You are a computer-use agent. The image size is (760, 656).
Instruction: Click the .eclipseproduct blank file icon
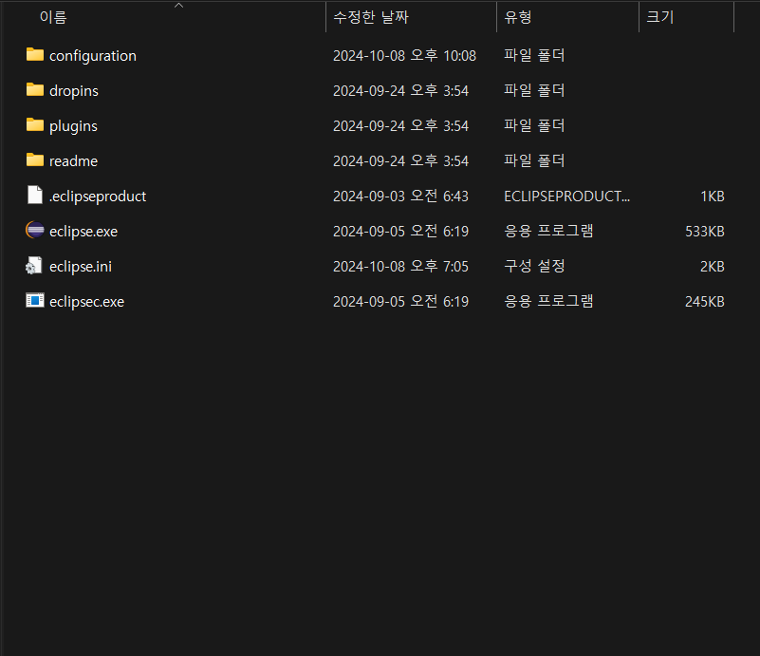coord(35,196)
